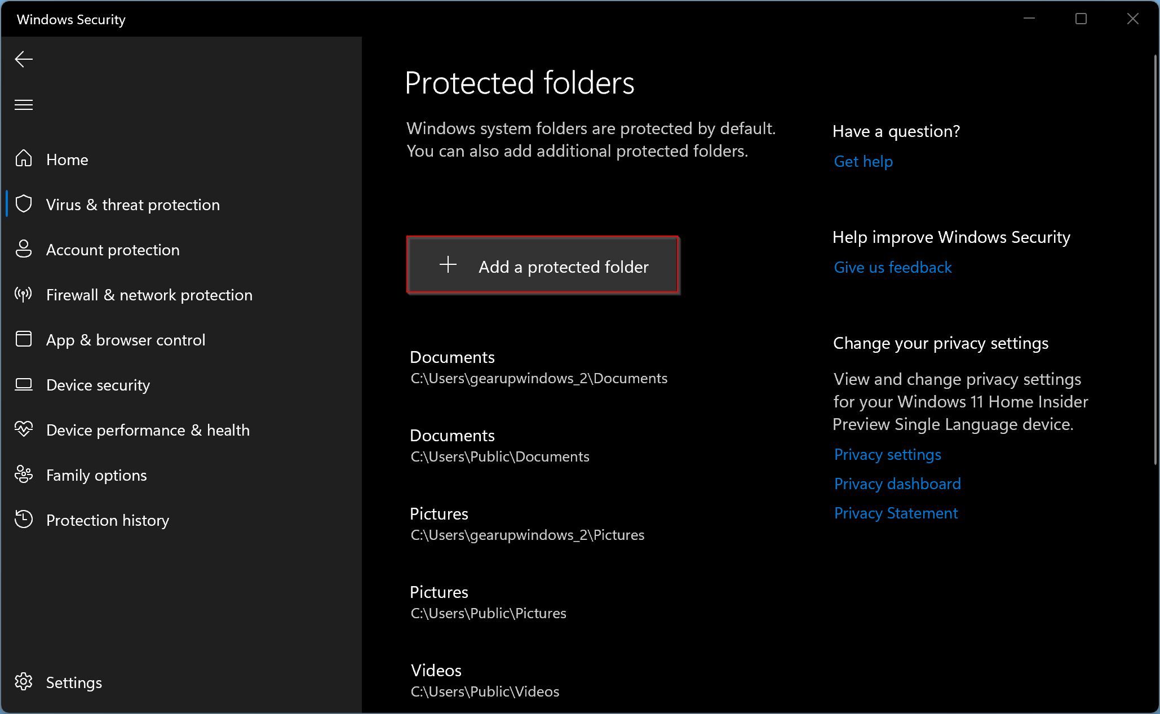Screen dimensions: 1160x714
Task: Close the Windows Security window
Action: [x=1133, y=19]
